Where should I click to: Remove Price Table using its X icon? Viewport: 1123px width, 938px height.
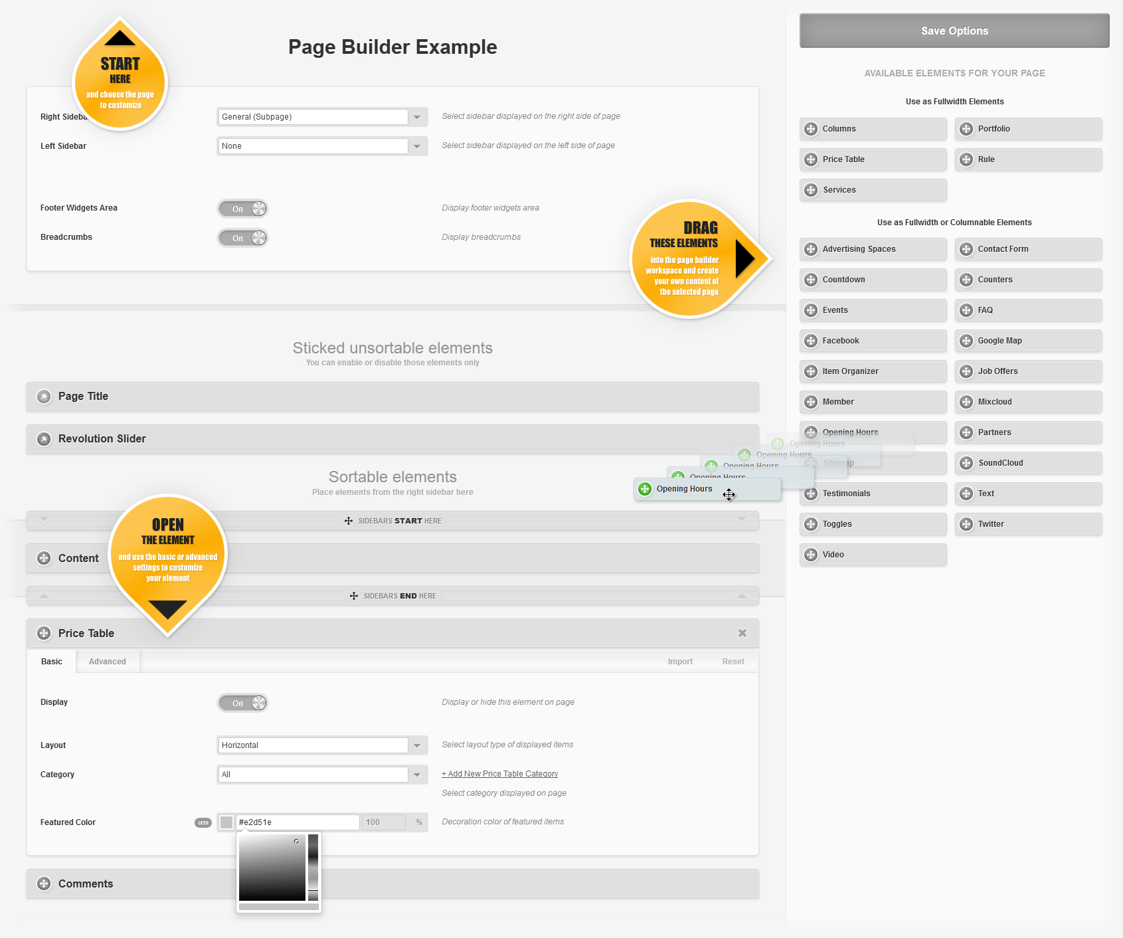tap(742, 633)
